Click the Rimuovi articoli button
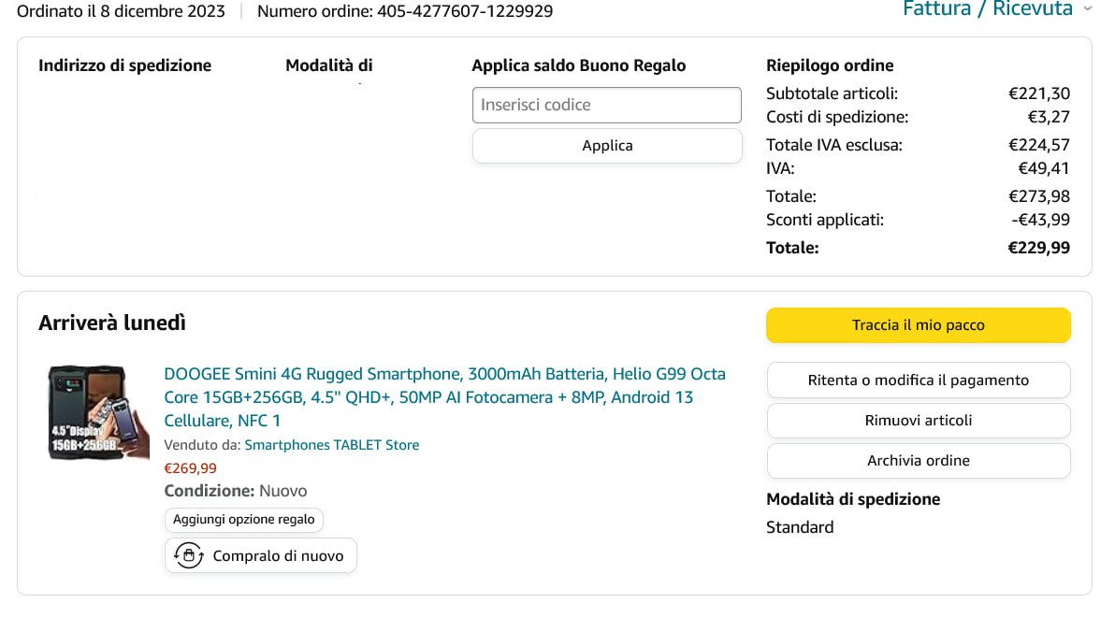The height and width of the screenshot is (617, 1115). pyautogui.click(x=918, y=420)
